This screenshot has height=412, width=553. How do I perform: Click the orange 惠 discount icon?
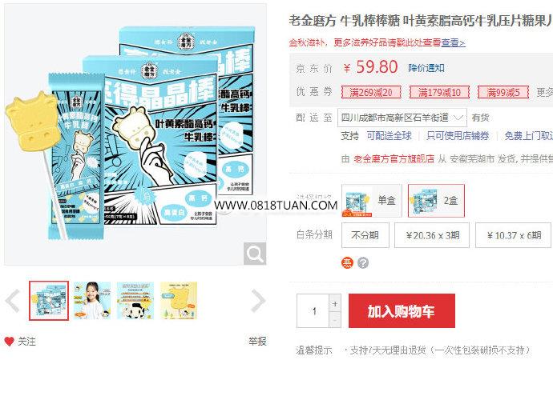[x=347, y=262]
